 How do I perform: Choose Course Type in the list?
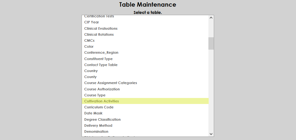[95, 95]
